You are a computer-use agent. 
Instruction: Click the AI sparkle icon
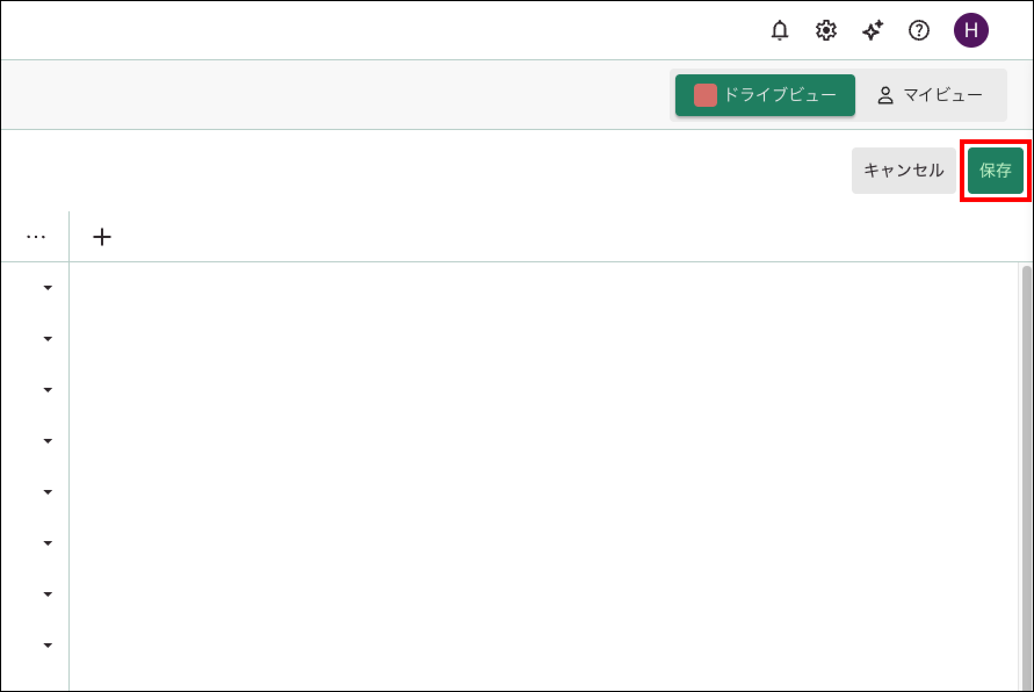coord(873,30)
